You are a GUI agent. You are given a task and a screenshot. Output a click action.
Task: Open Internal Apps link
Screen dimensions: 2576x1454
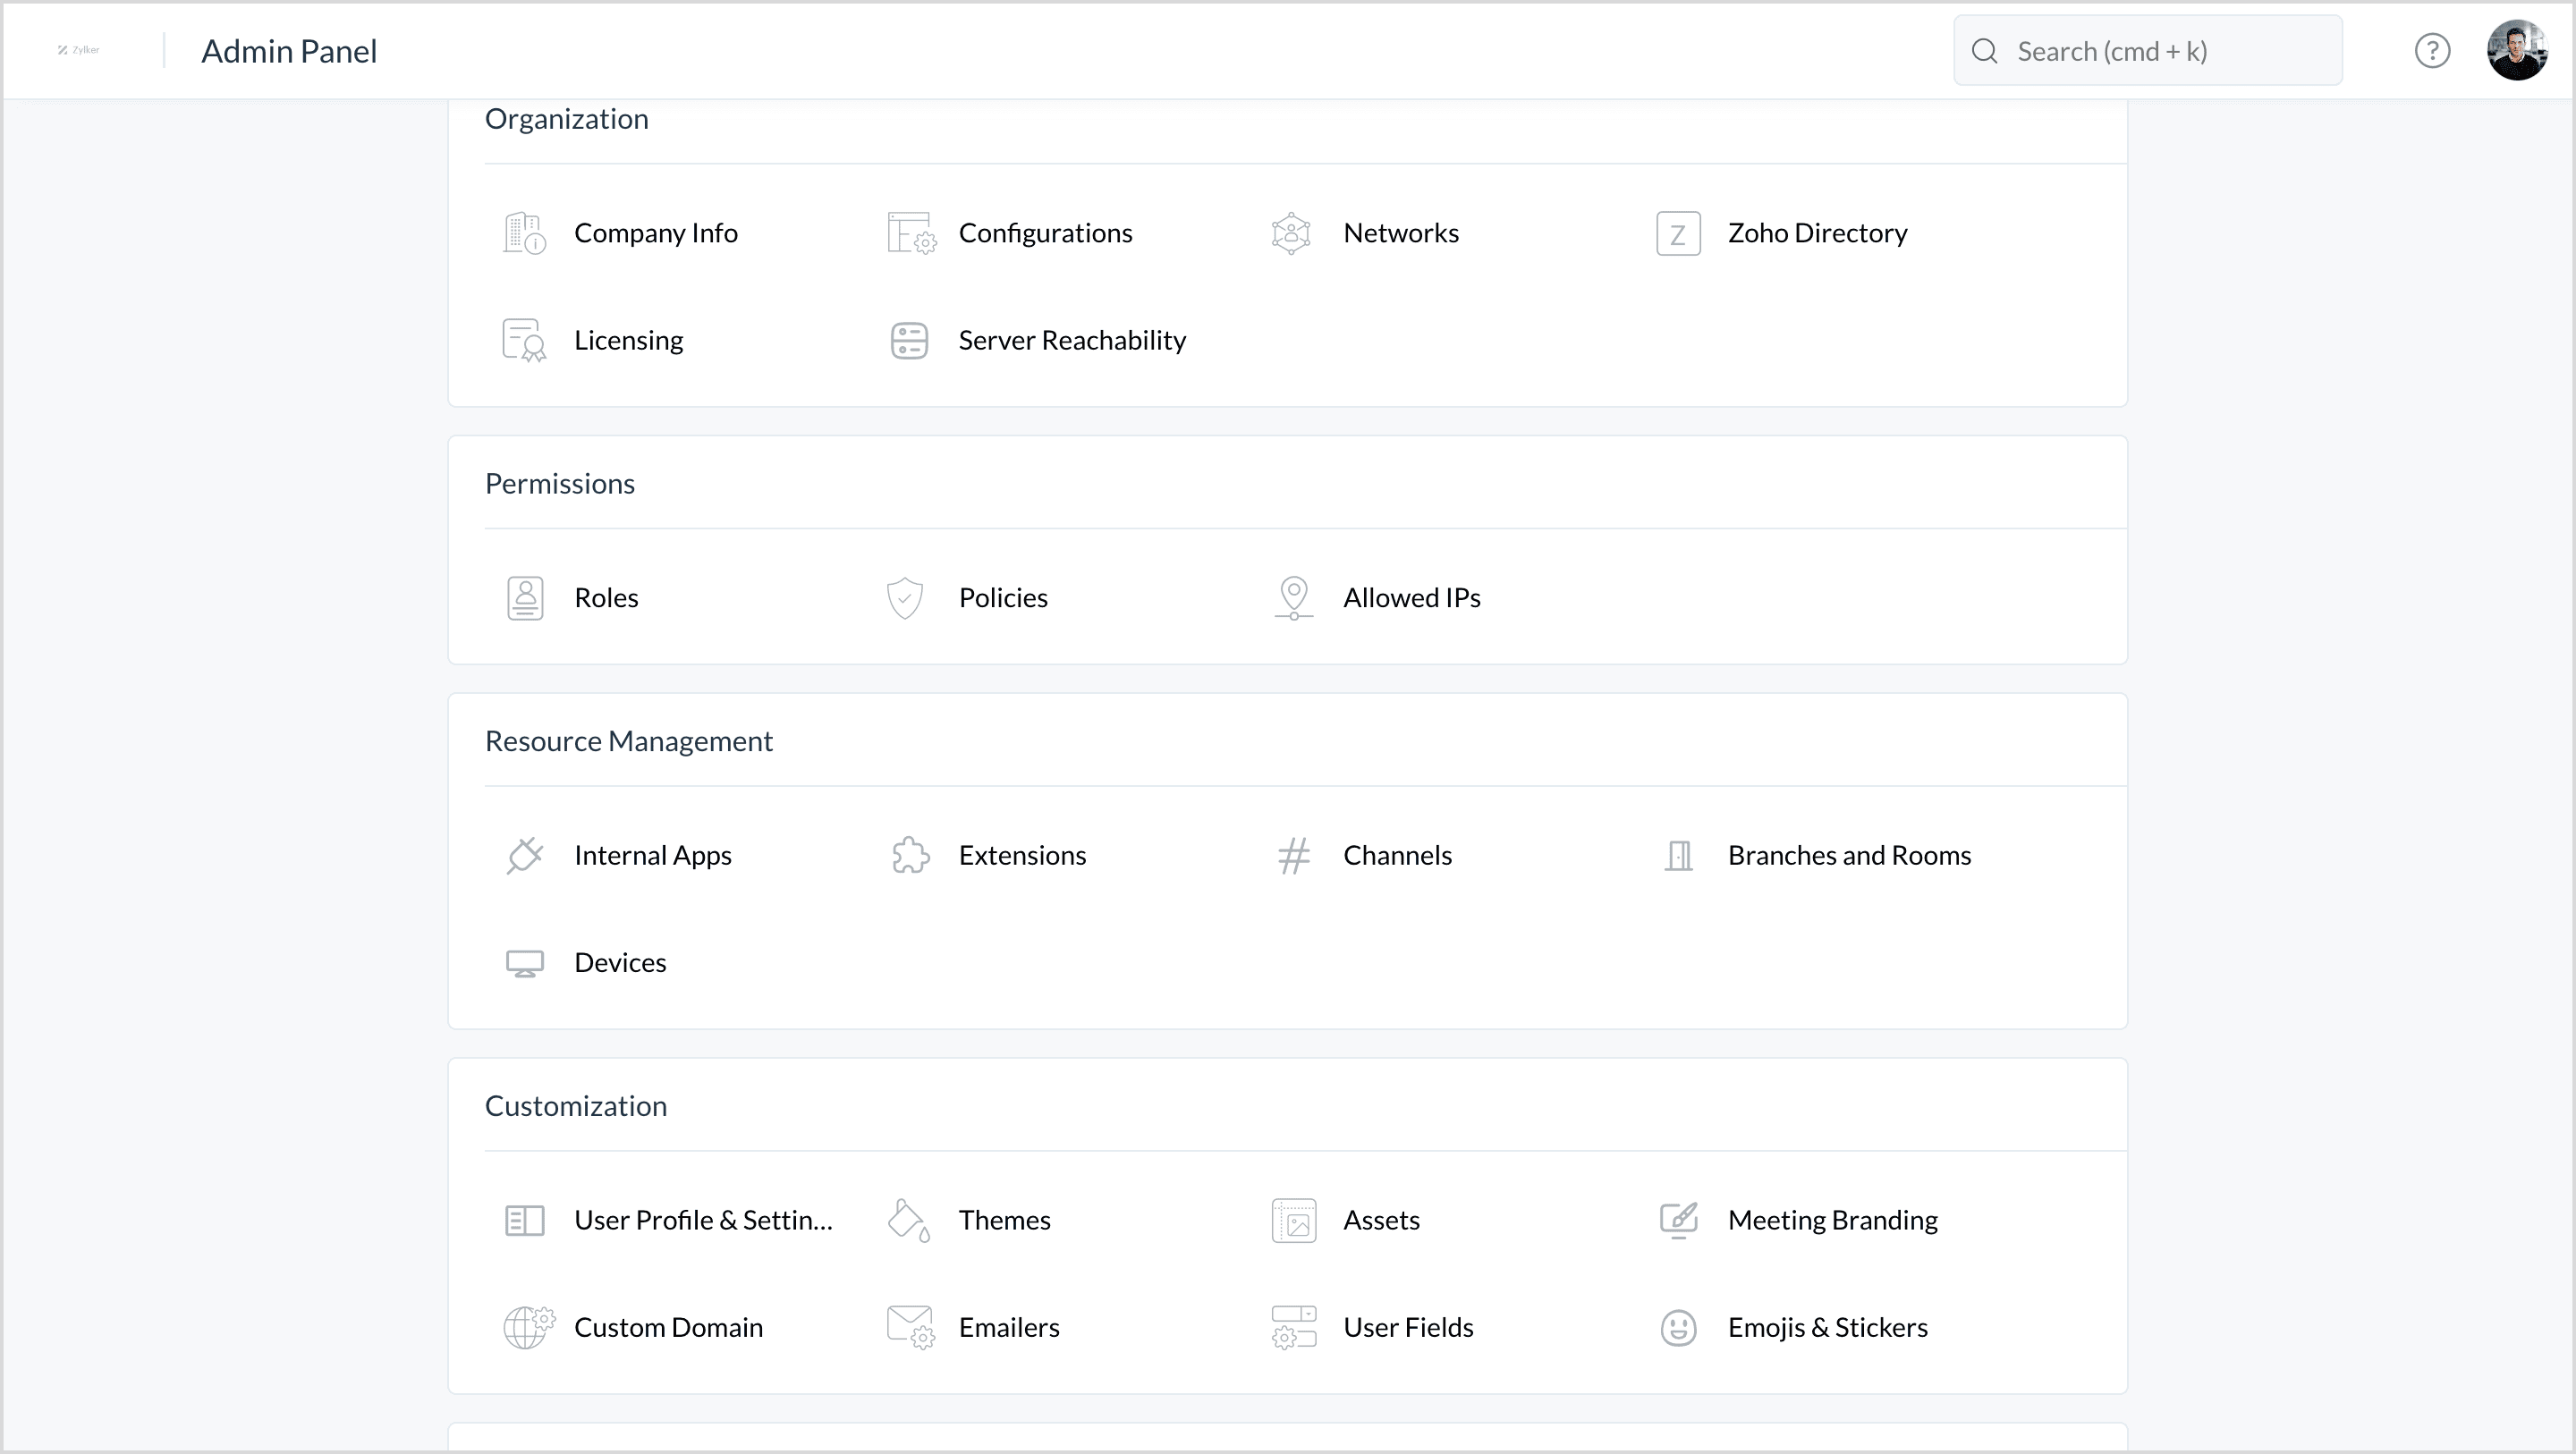[x=652, y=856]
